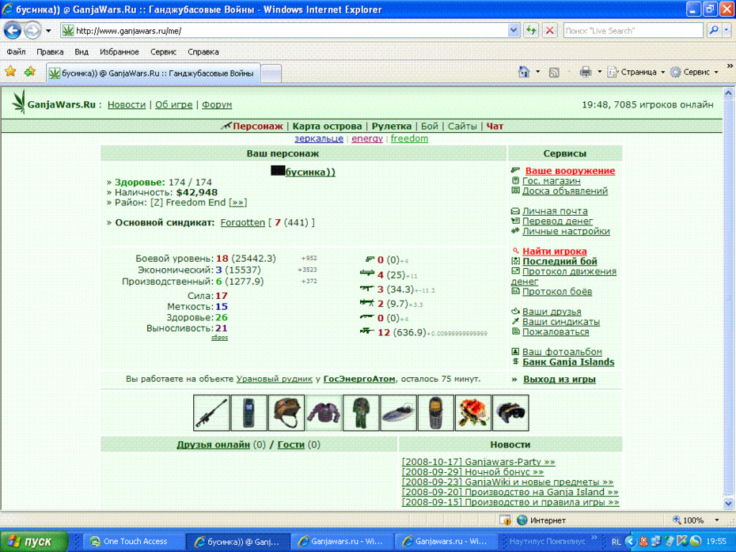Click the сброс stats reset link
The width and height of the screenshot is (736, 552).
[x=219, y=337]
